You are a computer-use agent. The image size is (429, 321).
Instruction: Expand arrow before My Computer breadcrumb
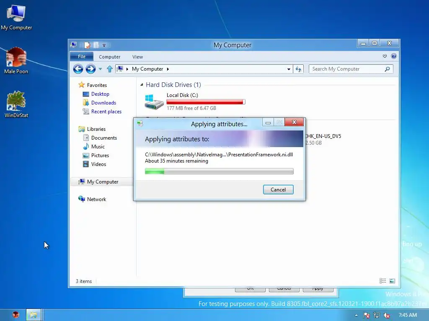[127, 69]
